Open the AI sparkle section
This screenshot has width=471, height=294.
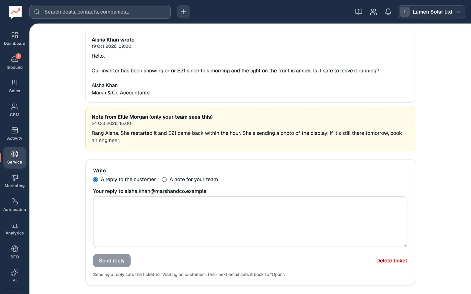click(x=14, y=276)
